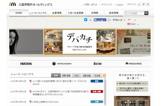Switch to English site link

(x=120, y=5)
